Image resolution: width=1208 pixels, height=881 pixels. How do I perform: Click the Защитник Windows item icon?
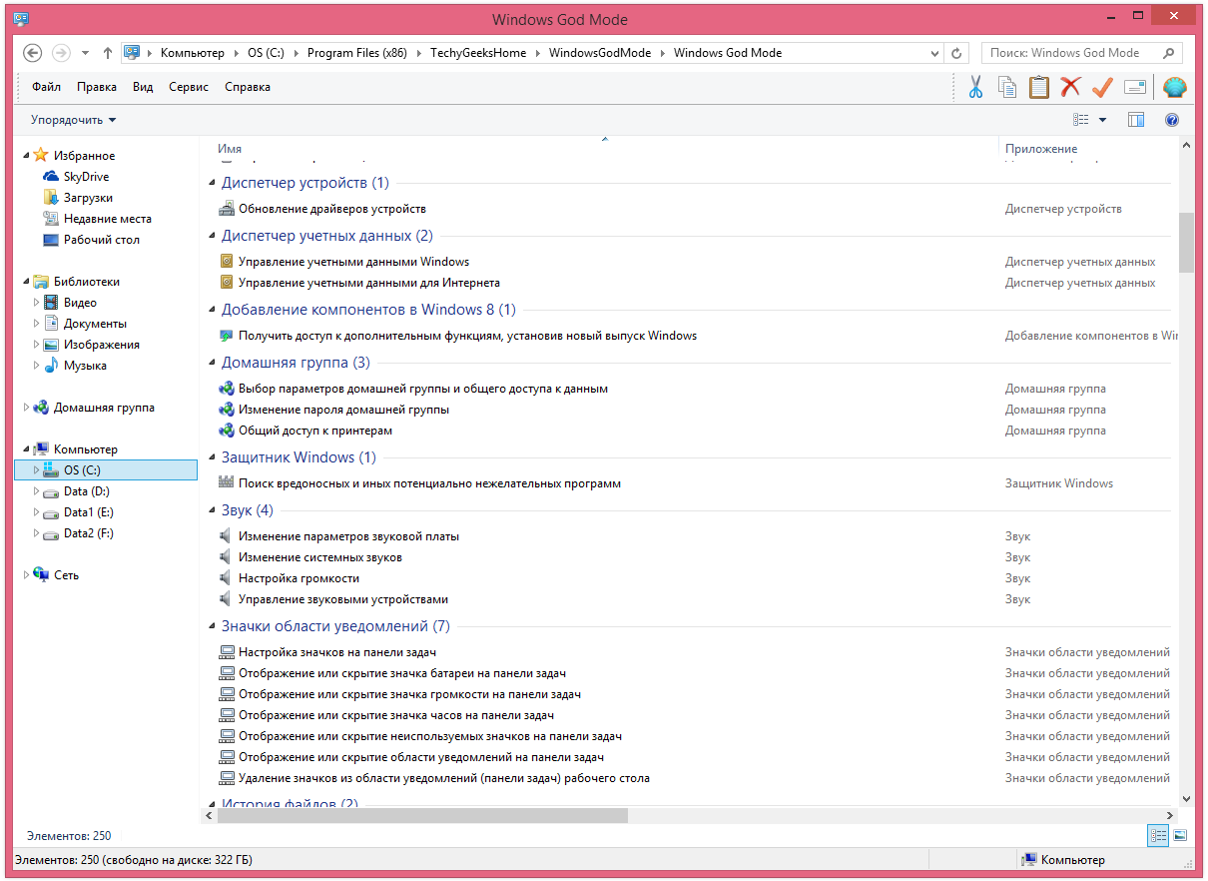pos(227,483)
